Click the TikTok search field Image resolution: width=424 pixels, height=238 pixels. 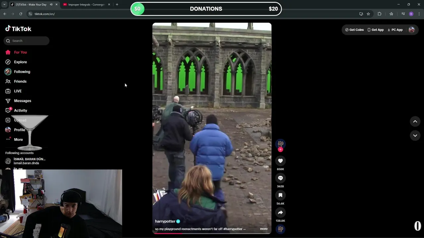click(x=26, y=41)
